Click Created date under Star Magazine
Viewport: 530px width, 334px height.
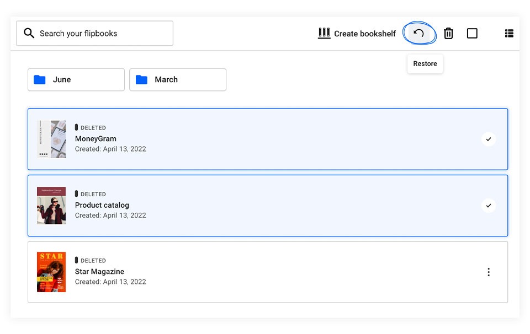tap(110, 282)
